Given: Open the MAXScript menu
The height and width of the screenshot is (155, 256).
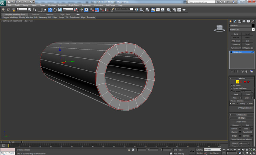Looking at the screenshot, I should [110, 5].
